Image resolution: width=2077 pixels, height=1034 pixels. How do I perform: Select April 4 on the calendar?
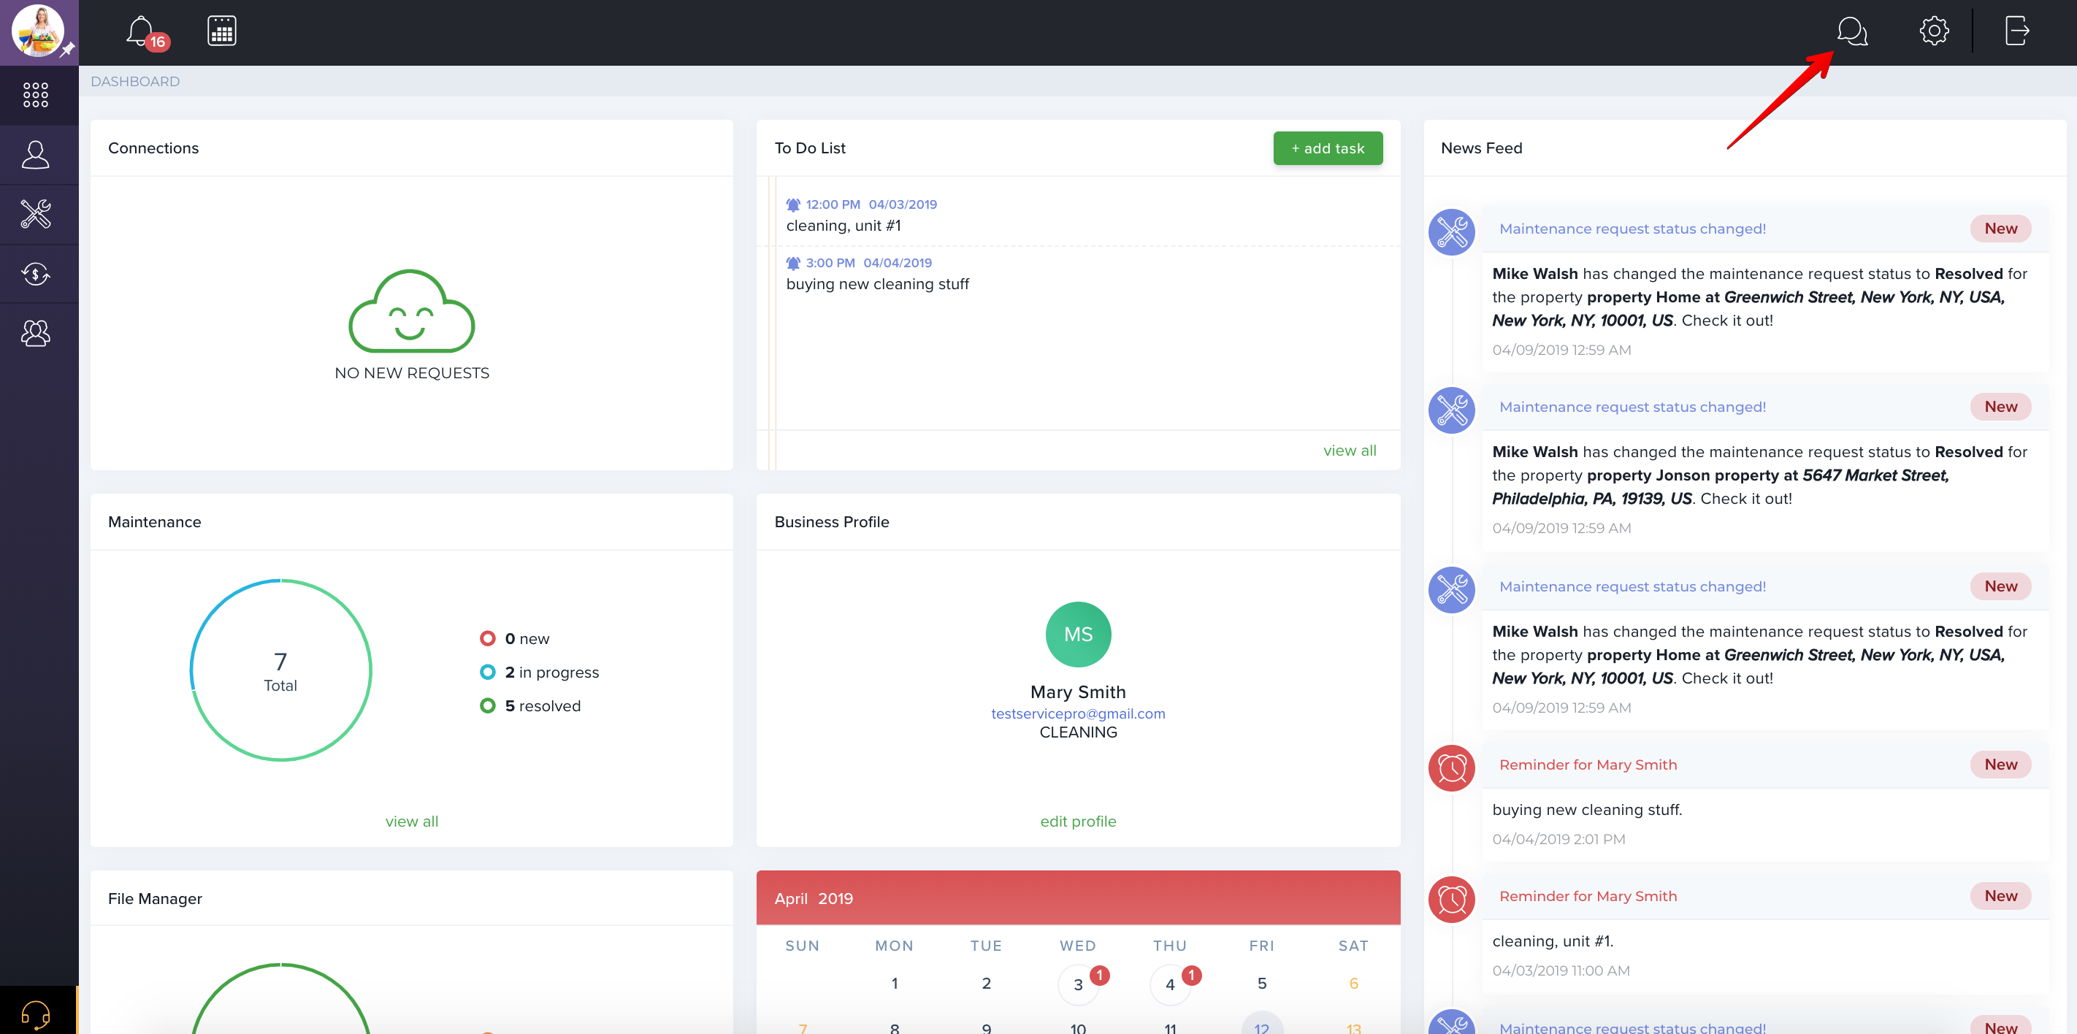pos(1170,984)
